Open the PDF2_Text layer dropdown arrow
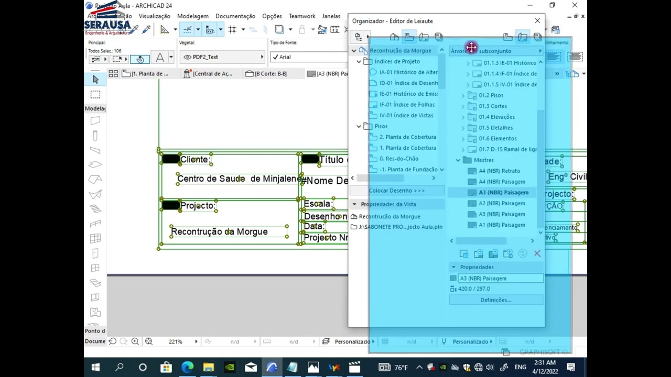 (x=262, y=57)
